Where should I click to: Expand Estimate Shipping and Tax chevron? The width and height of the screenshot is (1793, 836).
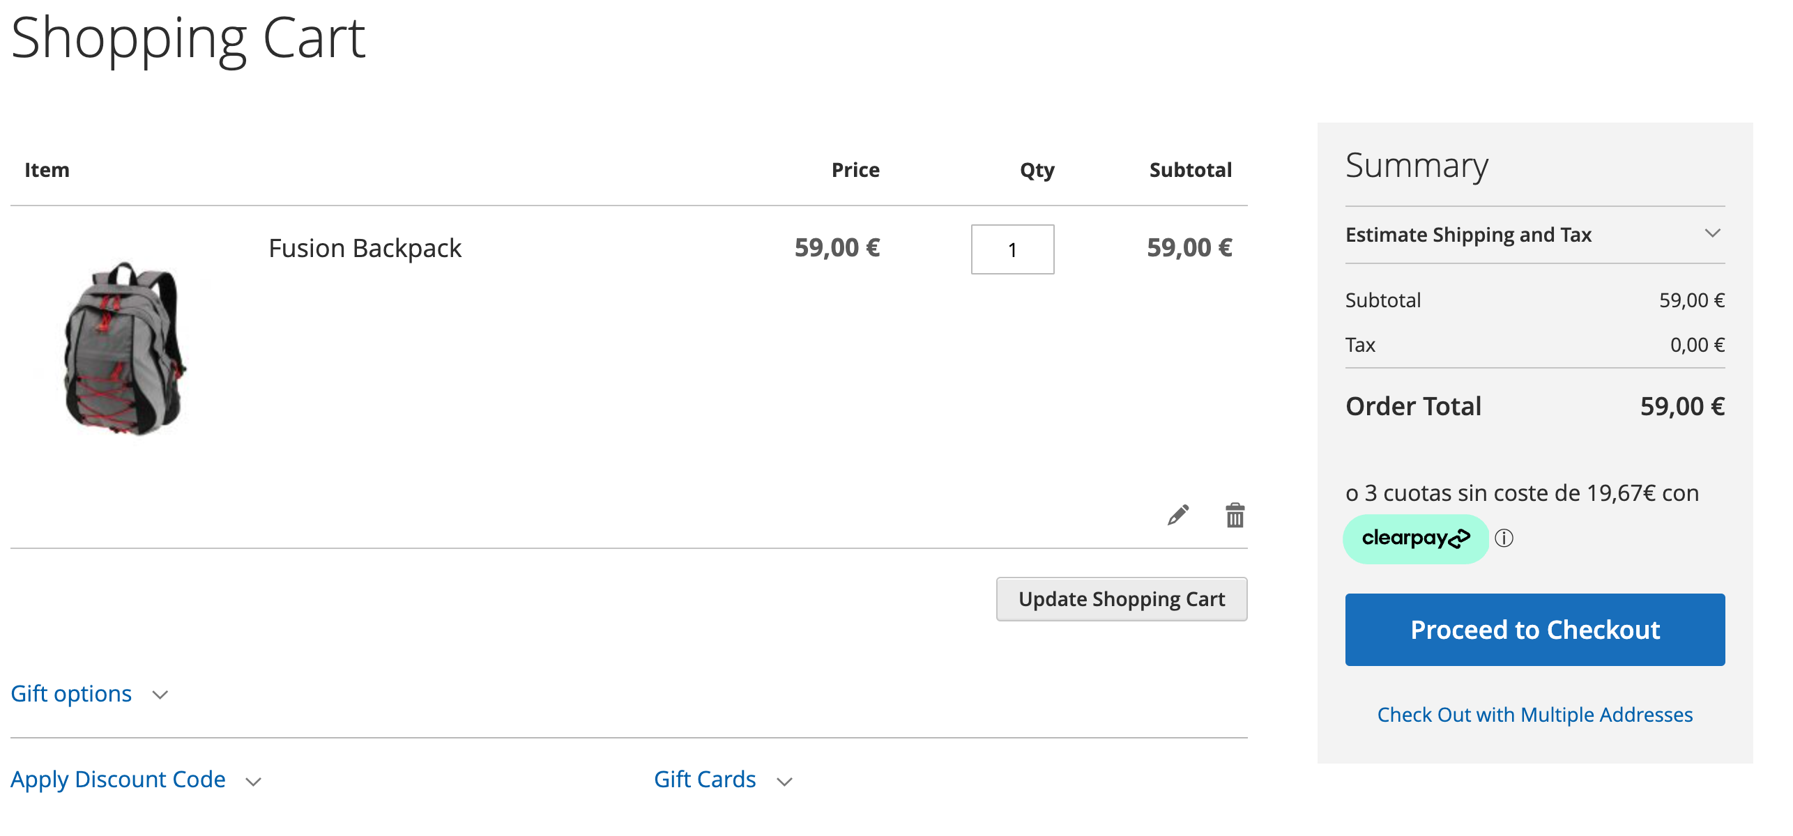(1712, 233)
